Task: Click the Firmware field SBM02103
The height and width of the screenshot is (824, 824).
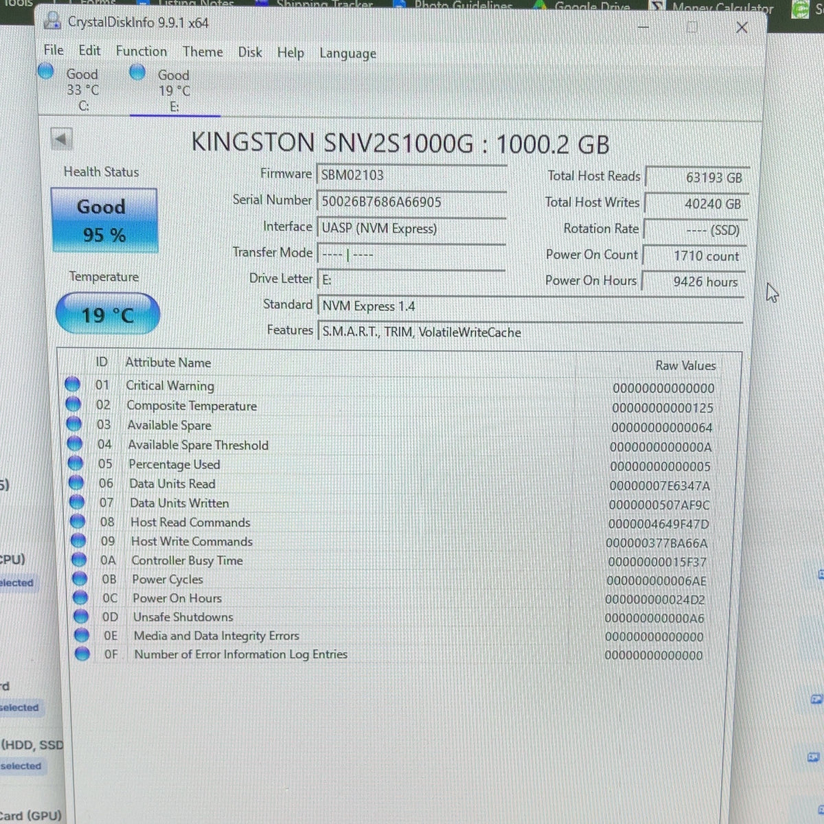Action: tap(411, 175)
